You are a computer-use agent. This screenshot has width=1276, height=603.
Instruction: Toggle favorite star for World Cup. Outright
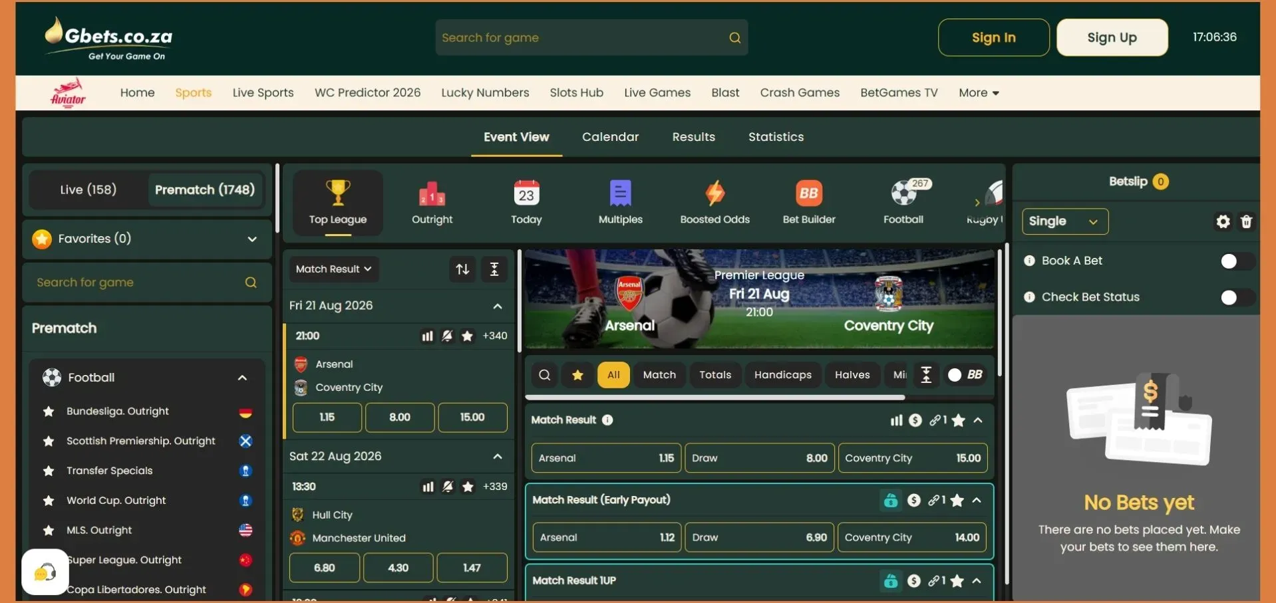(x=49, y=501)
